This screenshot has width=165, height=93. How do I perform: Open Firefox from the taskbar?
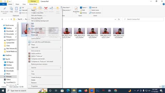point(86,91)
